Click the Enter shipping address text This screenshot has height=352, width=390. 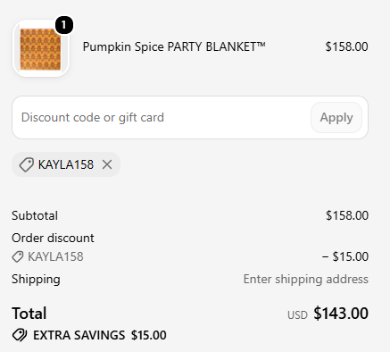click(x=306, y=280)
